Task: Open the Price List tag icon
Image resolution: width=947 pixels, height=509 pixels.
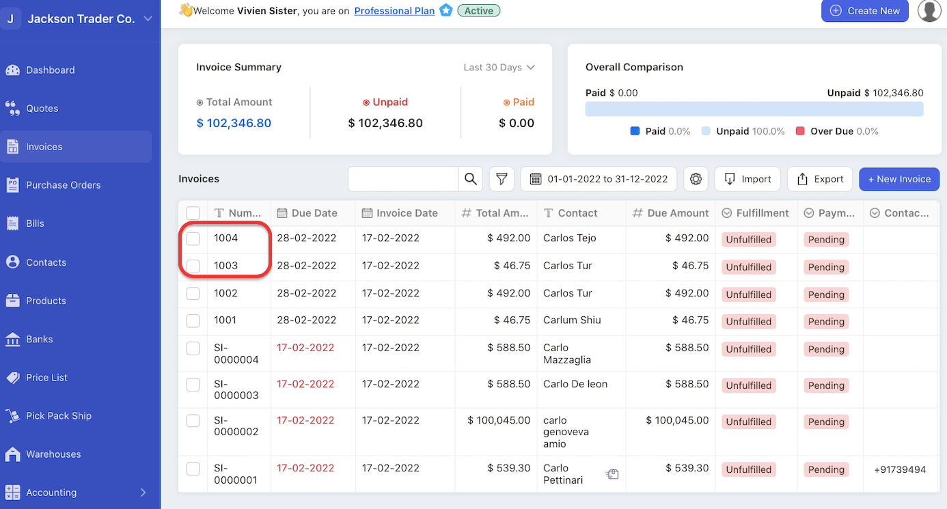Action: (x=12, y=377)
